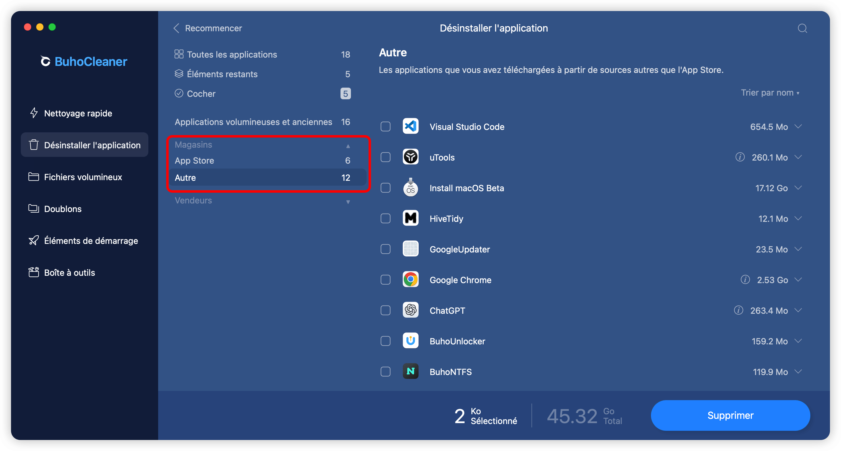Tick the BuhoNTFS checkbox
Image resolution: width=841 pixels, height=451 pixels.
tap(385, 372)
